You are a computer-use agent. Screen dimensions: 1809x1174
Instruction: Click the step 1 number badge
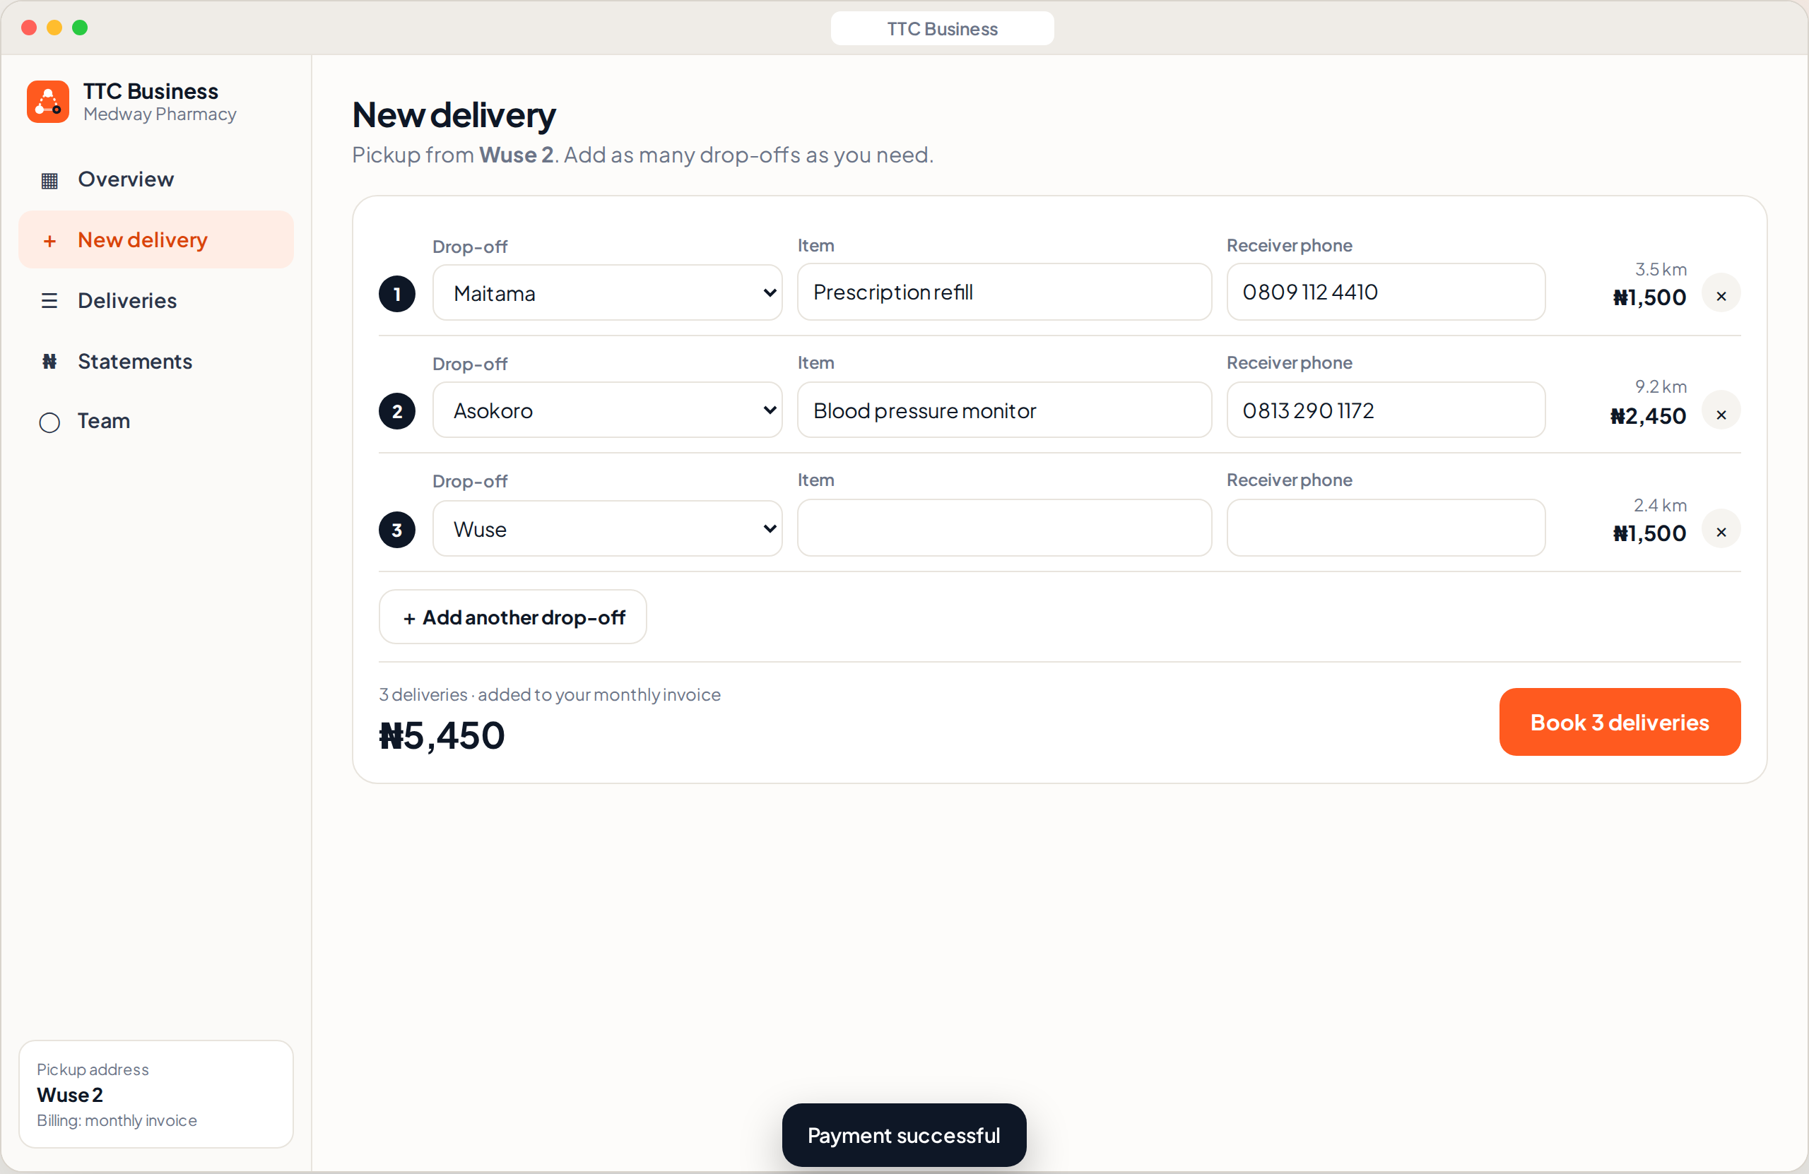[396, 294]
